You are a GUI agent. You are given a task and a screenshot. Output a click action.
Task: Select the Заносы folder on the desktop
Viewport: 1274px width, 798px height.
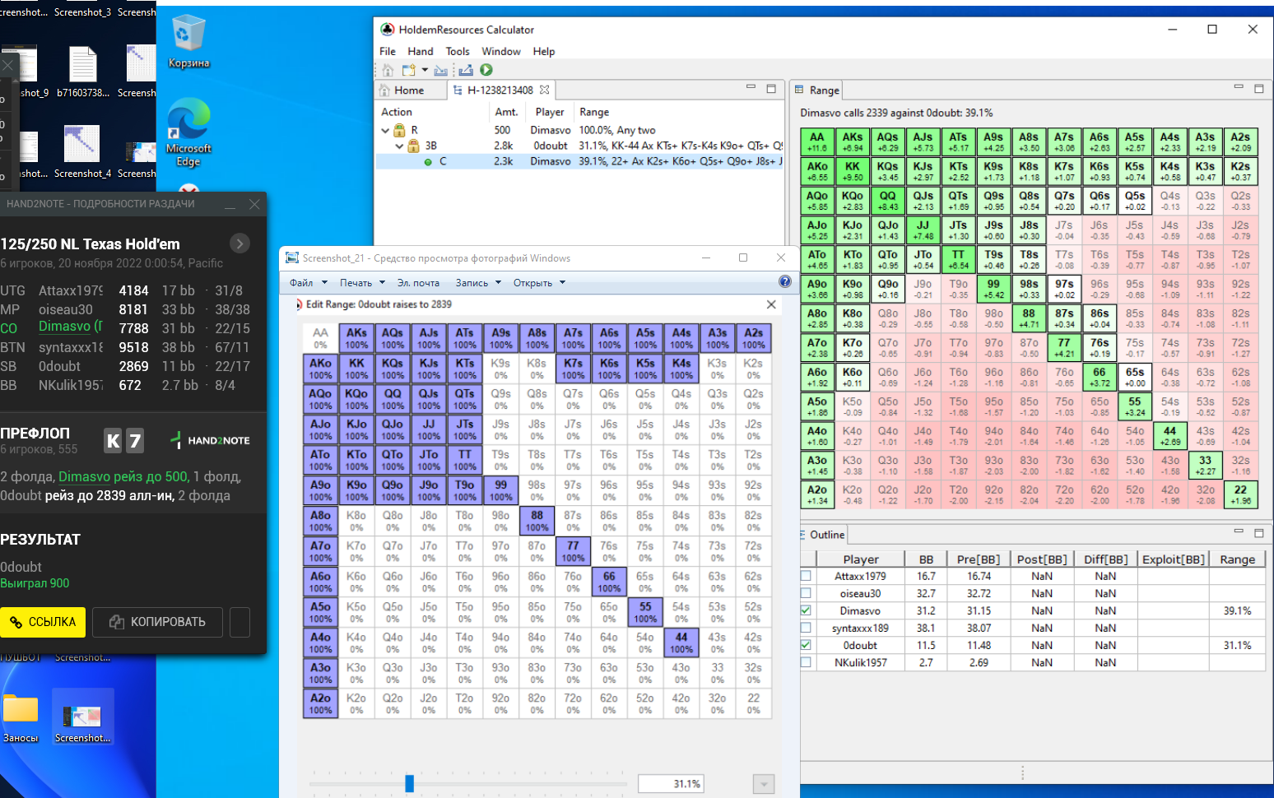21,718
